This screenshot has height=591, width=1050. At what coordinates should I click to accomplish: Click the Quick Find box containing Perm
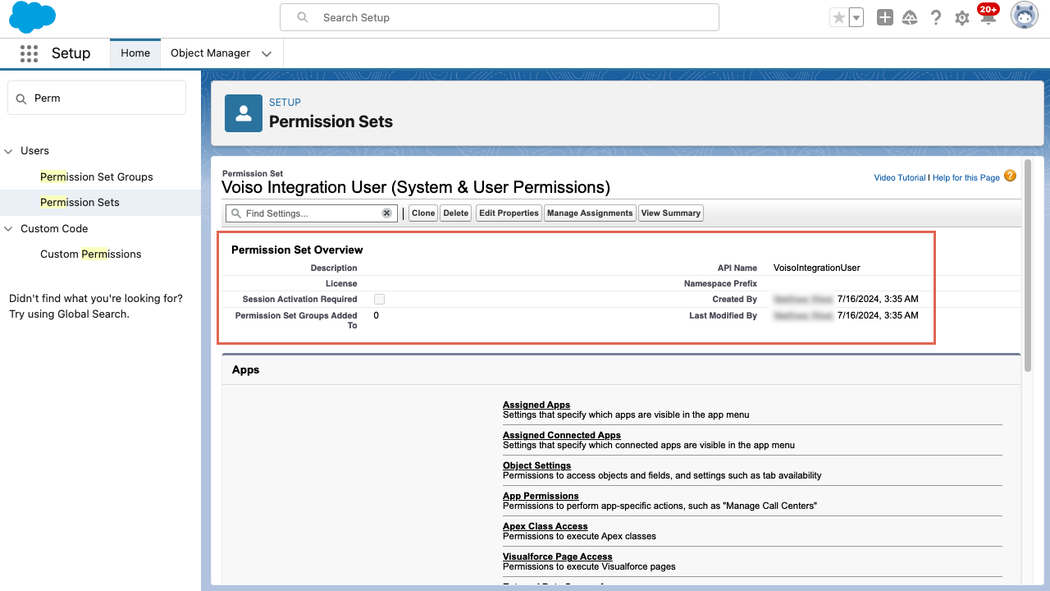(97, 98)
